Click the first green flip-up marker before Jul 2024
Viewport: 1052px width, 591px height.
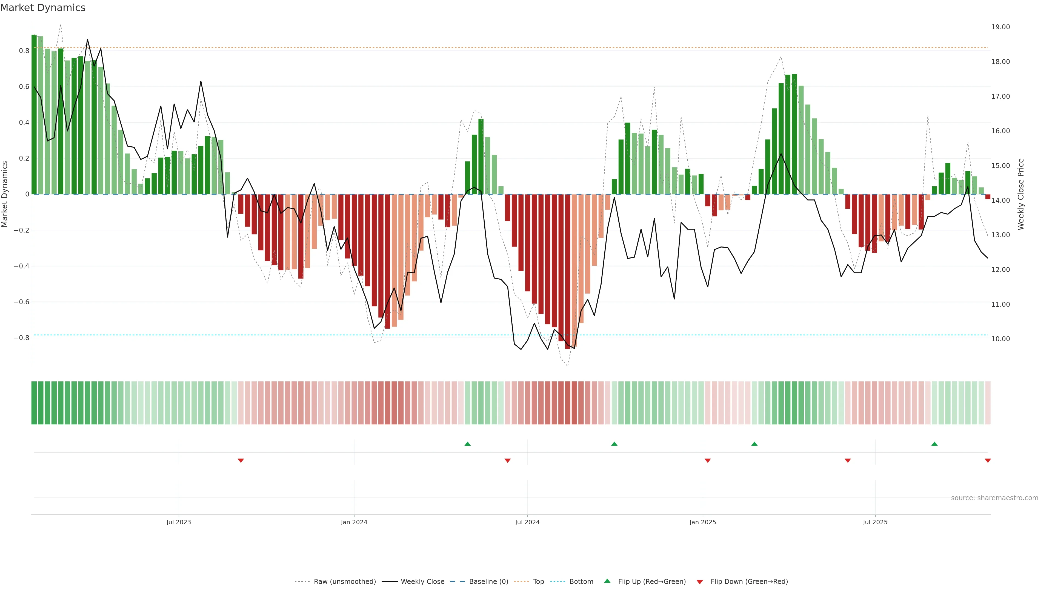468,444
